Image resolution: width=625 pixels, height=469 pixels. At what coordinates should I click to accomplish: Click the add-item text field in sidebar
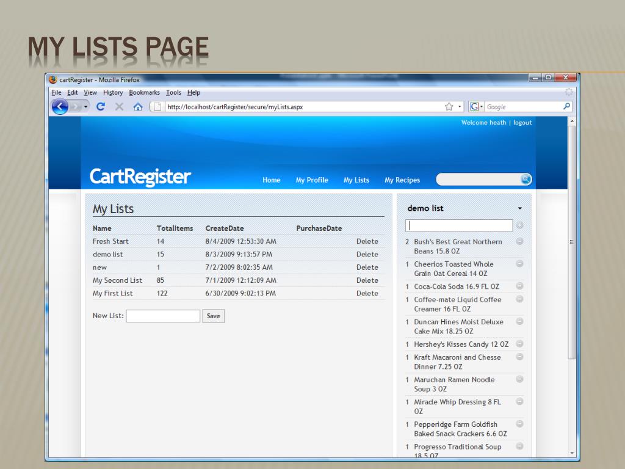tap(459, 225)
